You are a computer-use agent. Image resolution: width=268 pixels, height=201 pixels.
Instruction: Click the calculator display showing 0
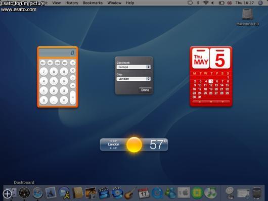tap(58, 53)
